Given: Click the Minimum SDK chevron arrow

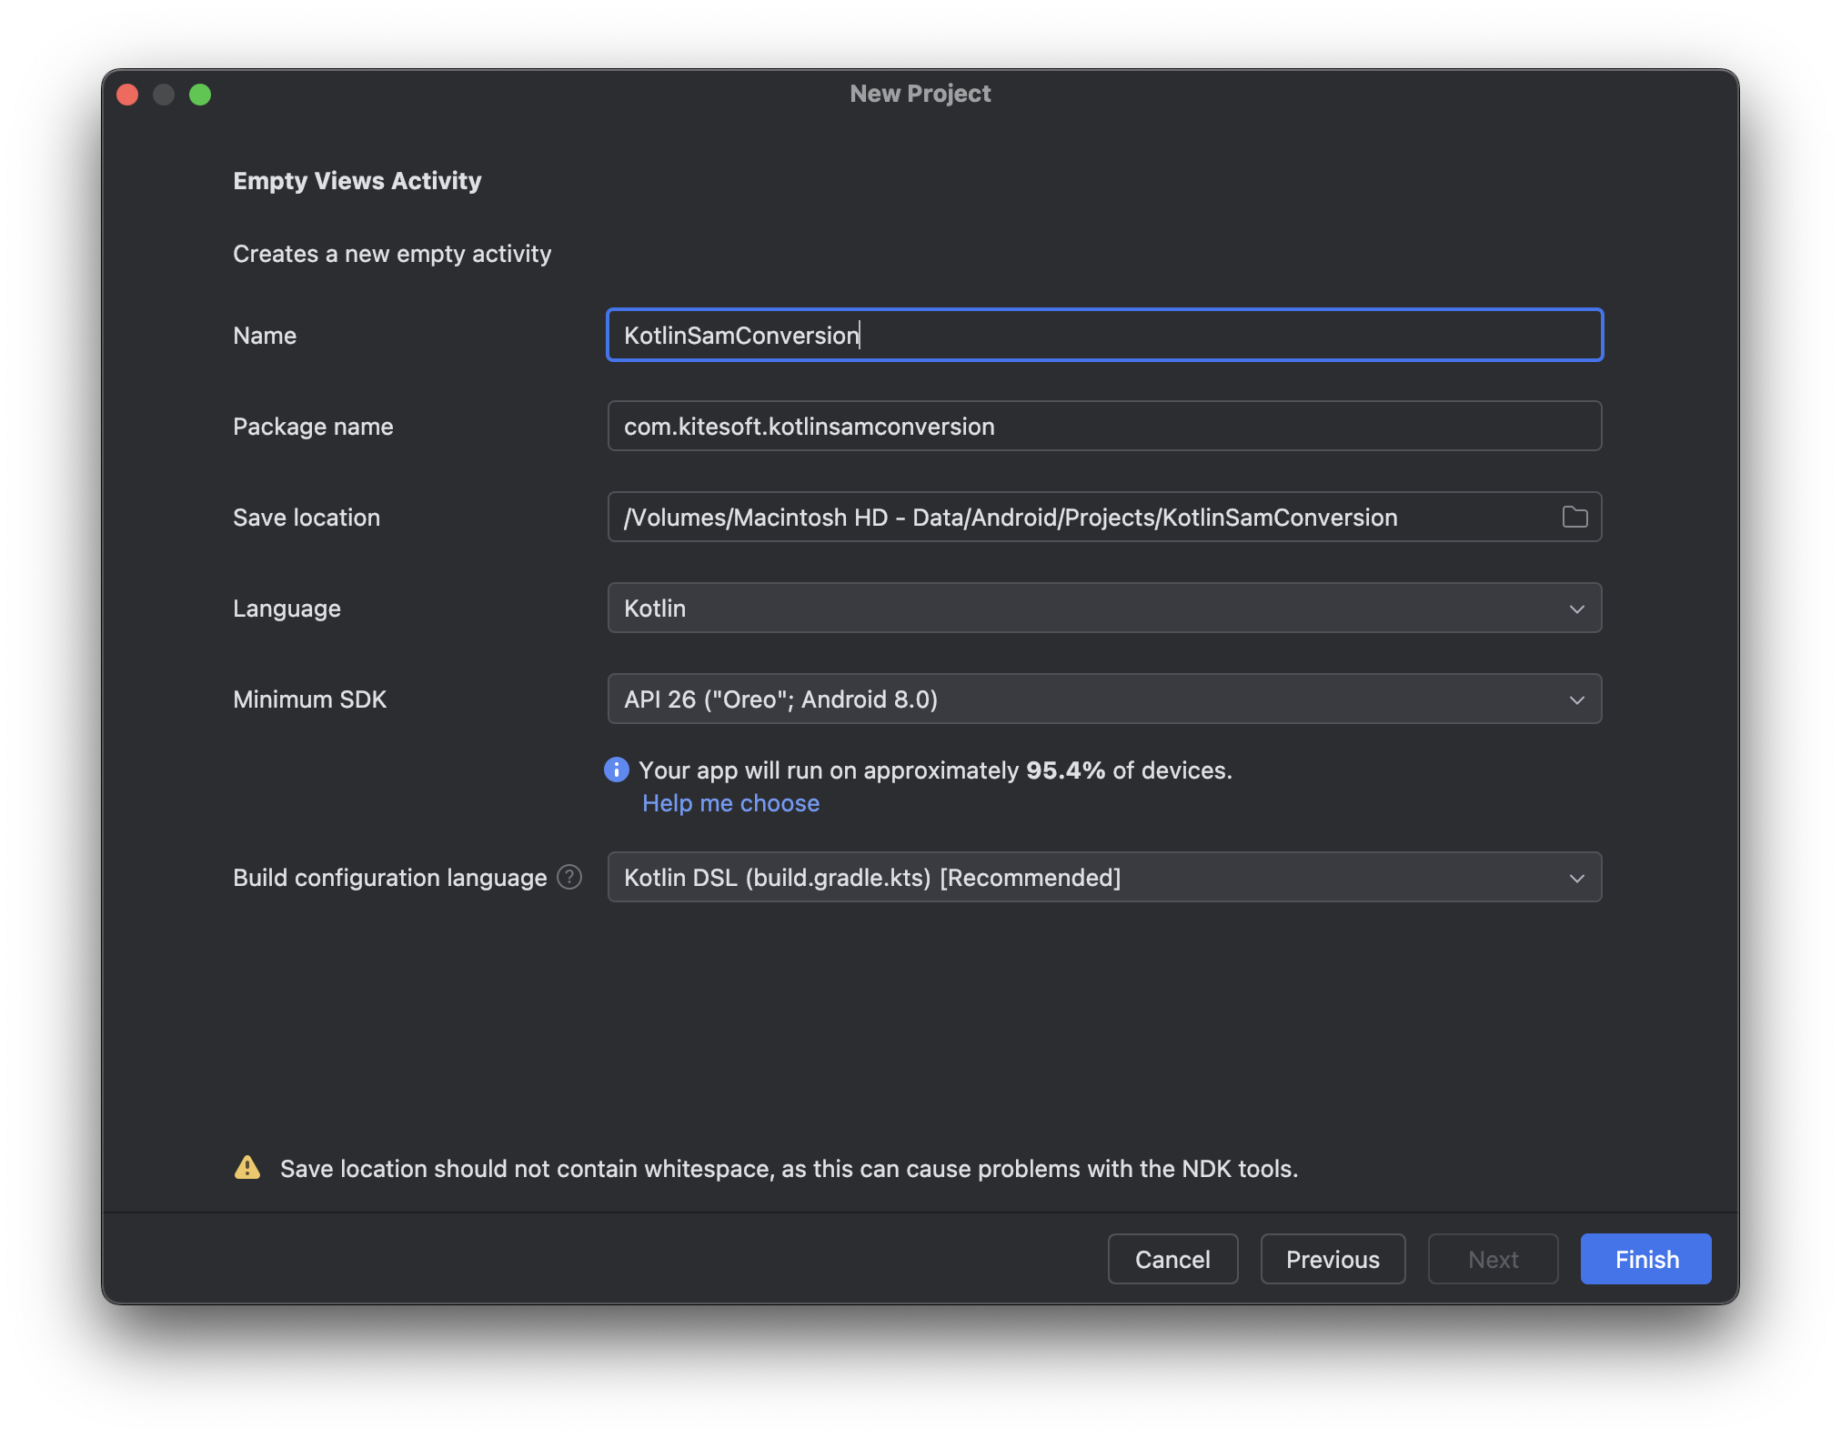Looking at the screenshot, I should point(1577,699).
